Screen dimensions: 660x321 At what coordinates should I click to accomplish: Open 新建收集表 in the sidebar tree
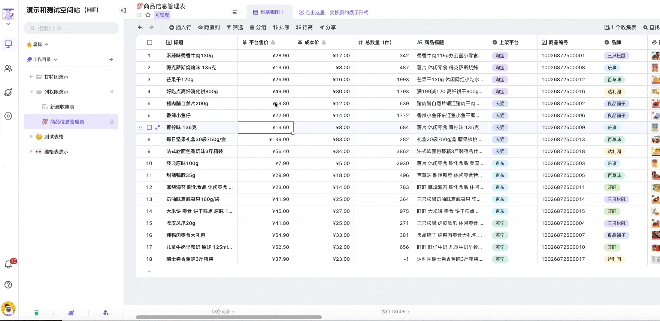coord(62,107)
